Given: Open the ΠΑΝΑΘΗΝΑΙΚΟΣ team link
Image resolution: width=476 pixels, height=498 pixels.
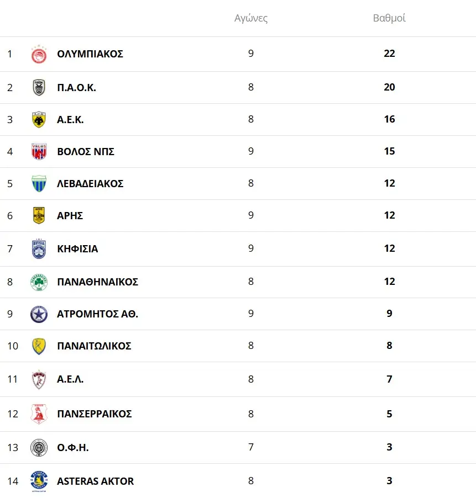Looking at the screenshot, I should click(97, 282).
